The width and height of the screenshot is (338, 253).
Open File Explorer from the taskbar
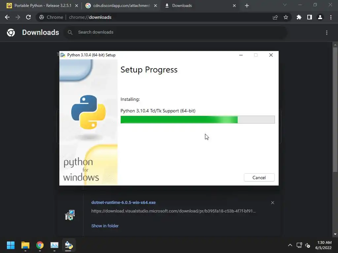[x=25, y=245]
